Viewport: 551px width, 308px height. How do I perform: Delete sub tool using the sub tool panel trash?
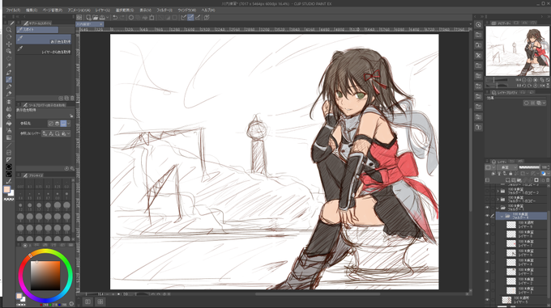72,98
